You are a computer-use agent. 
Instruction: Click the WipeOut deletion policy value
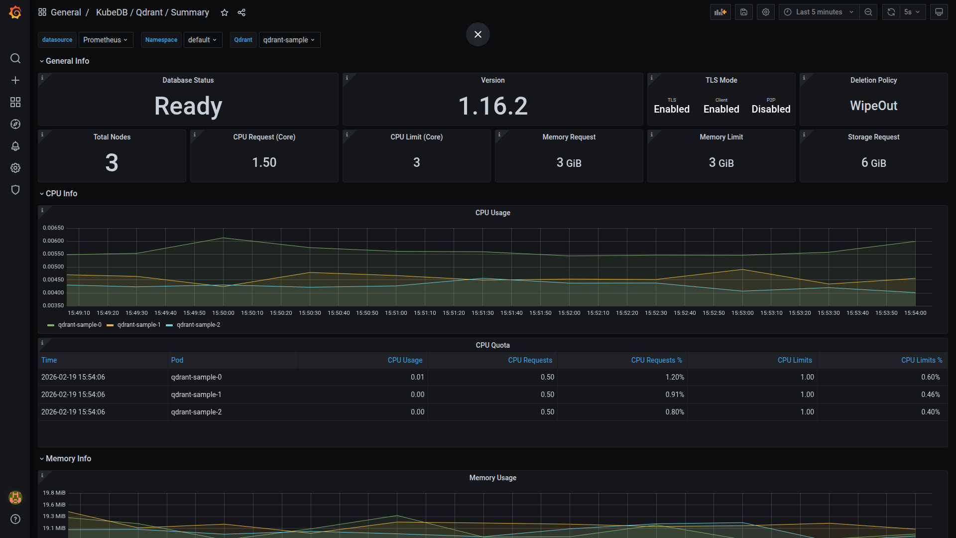[x=873, y=106]
